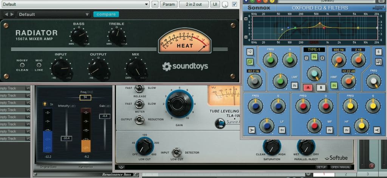Click the small wet/dry knob near UI

point(225,5)
